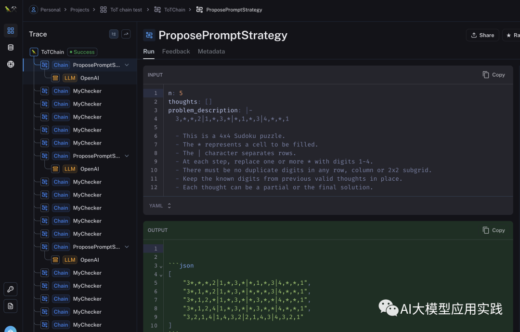The image size is (520, 332).
Task: Click the LangSmith parrot logo icon
Action: pyautogui.click(x=11, y=9)
